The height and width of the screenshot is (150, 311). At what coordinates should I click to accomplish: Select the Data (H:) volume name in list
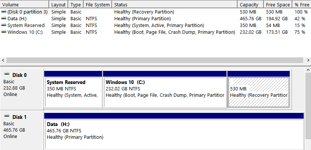click(17, 19)
